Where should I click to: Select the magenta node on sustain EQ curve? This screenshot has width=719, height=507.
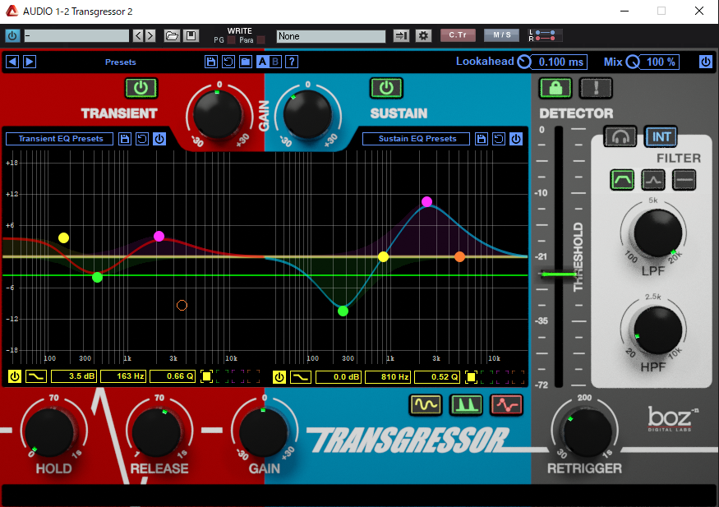[427, 201]
